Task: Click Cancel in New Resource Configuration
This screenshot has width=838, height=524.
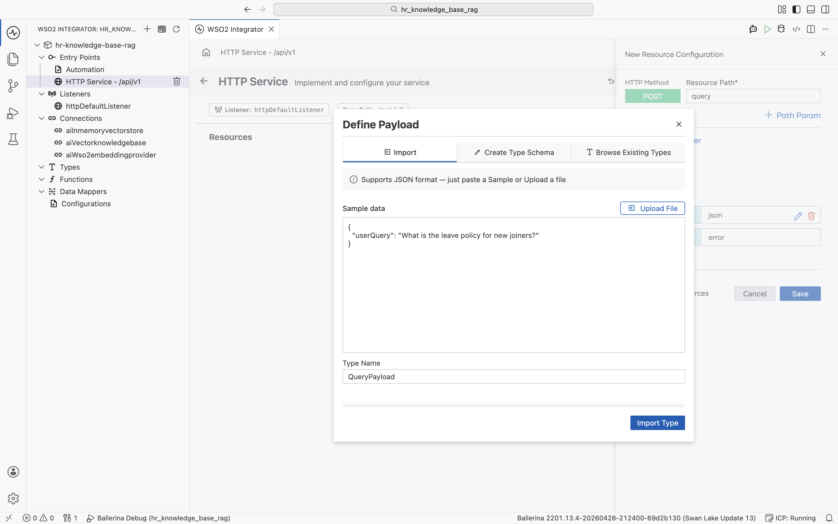Action: pyautogui.click(x=755, y=294)
